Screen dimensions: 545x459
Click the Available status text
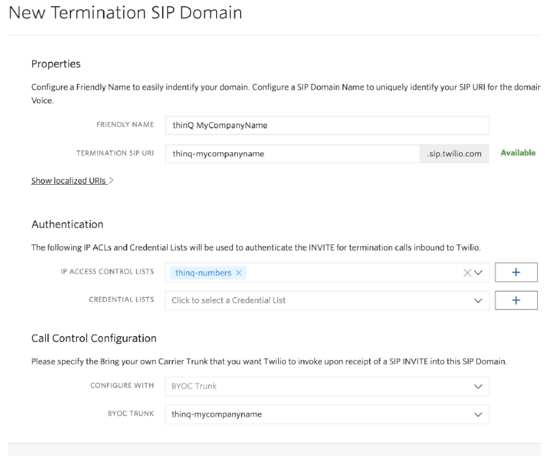518,153
